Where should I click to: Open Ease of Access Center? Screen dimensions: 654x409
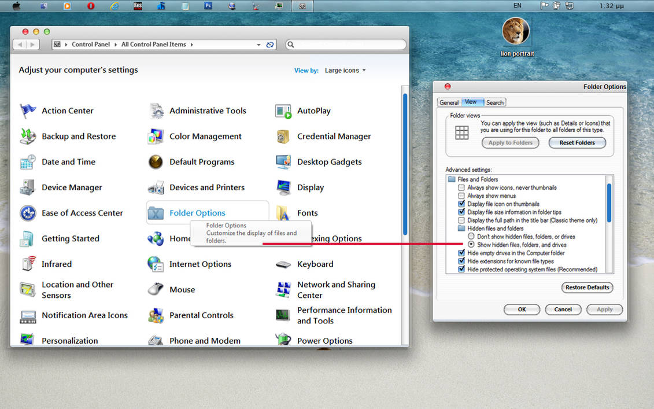click(83, 213)
